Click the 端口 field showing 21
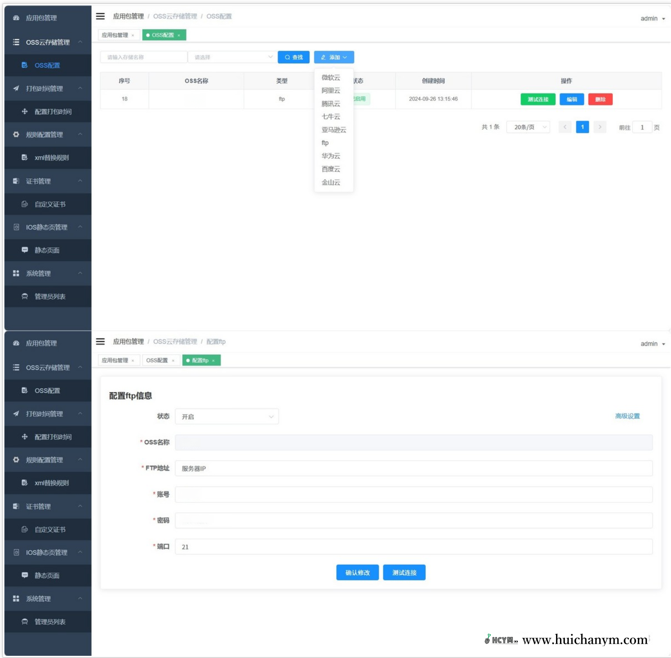This screenshot has width=671, height=658. point(414,547)
